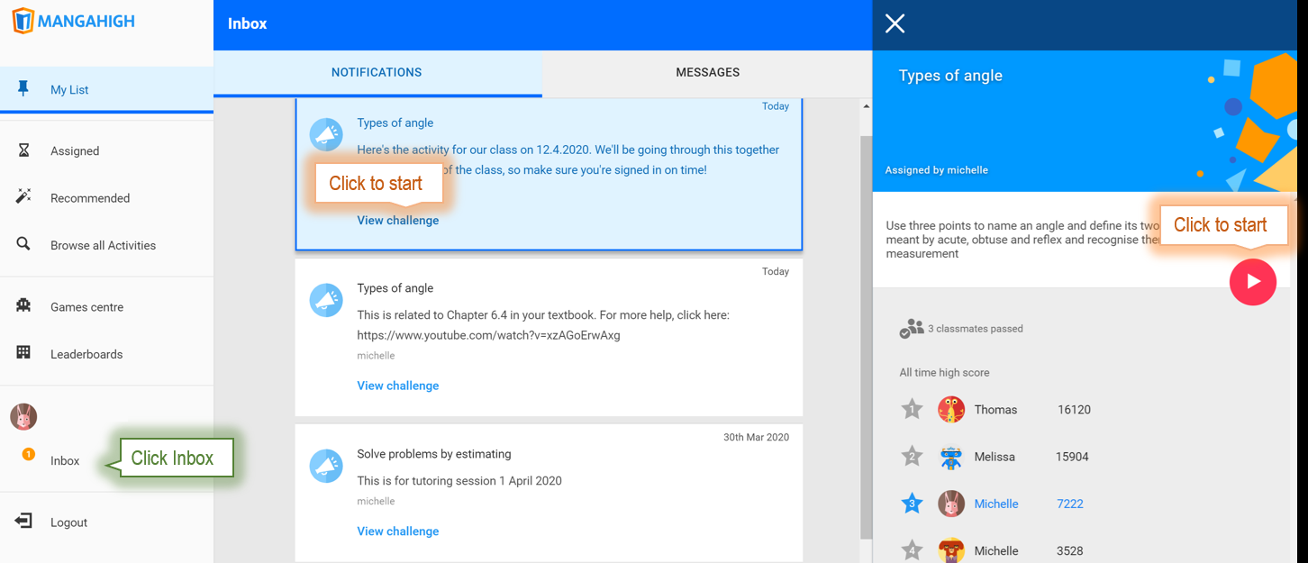This screenshot has width=1308, height=563.
Task: Click the Mangahigh logo
Action: click(73, 21)
